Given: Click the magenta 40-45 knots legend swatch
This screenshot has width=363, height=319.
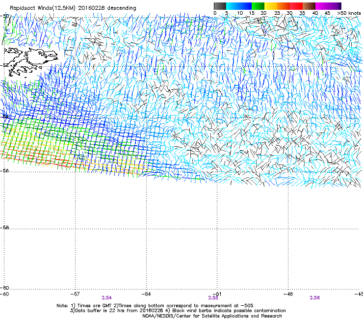Looking at the screenshot, I should [x=322, y=6].
